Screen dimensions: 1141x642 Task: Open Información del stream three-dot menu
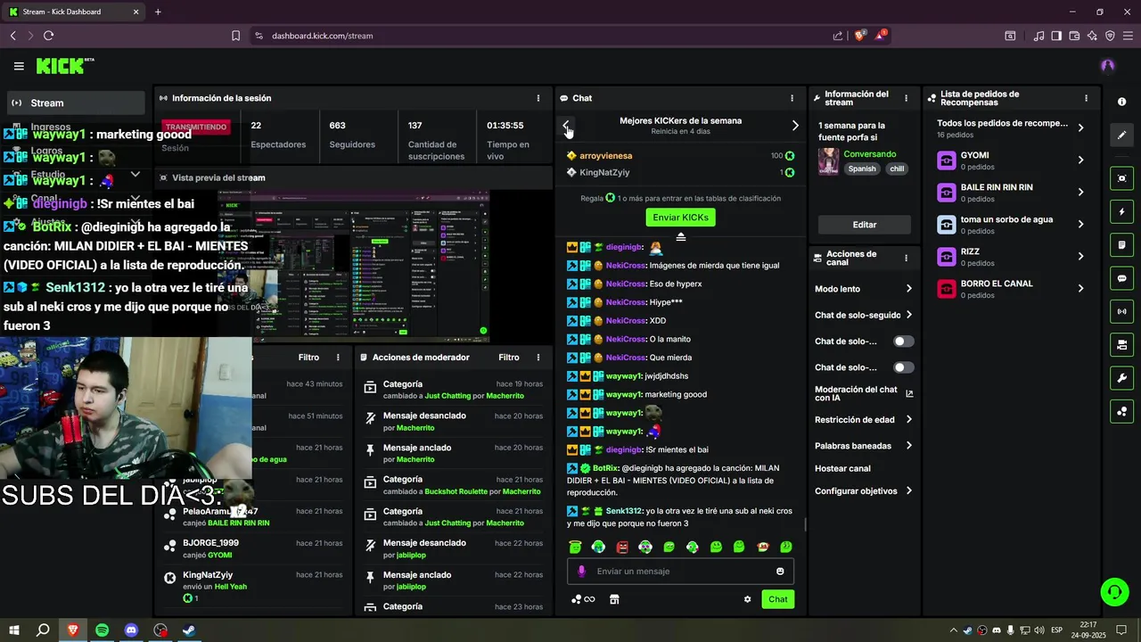pos(906,98)
